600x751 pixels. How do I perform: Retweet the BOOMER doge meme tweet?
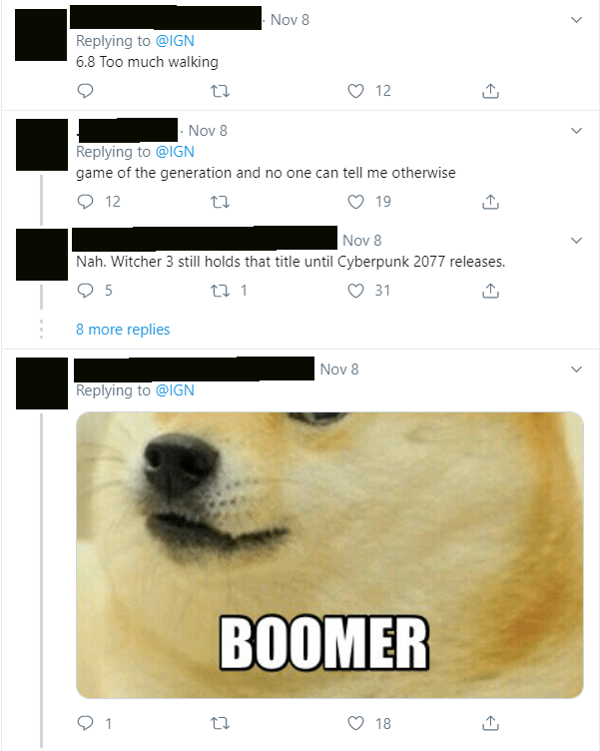(221, 723)
